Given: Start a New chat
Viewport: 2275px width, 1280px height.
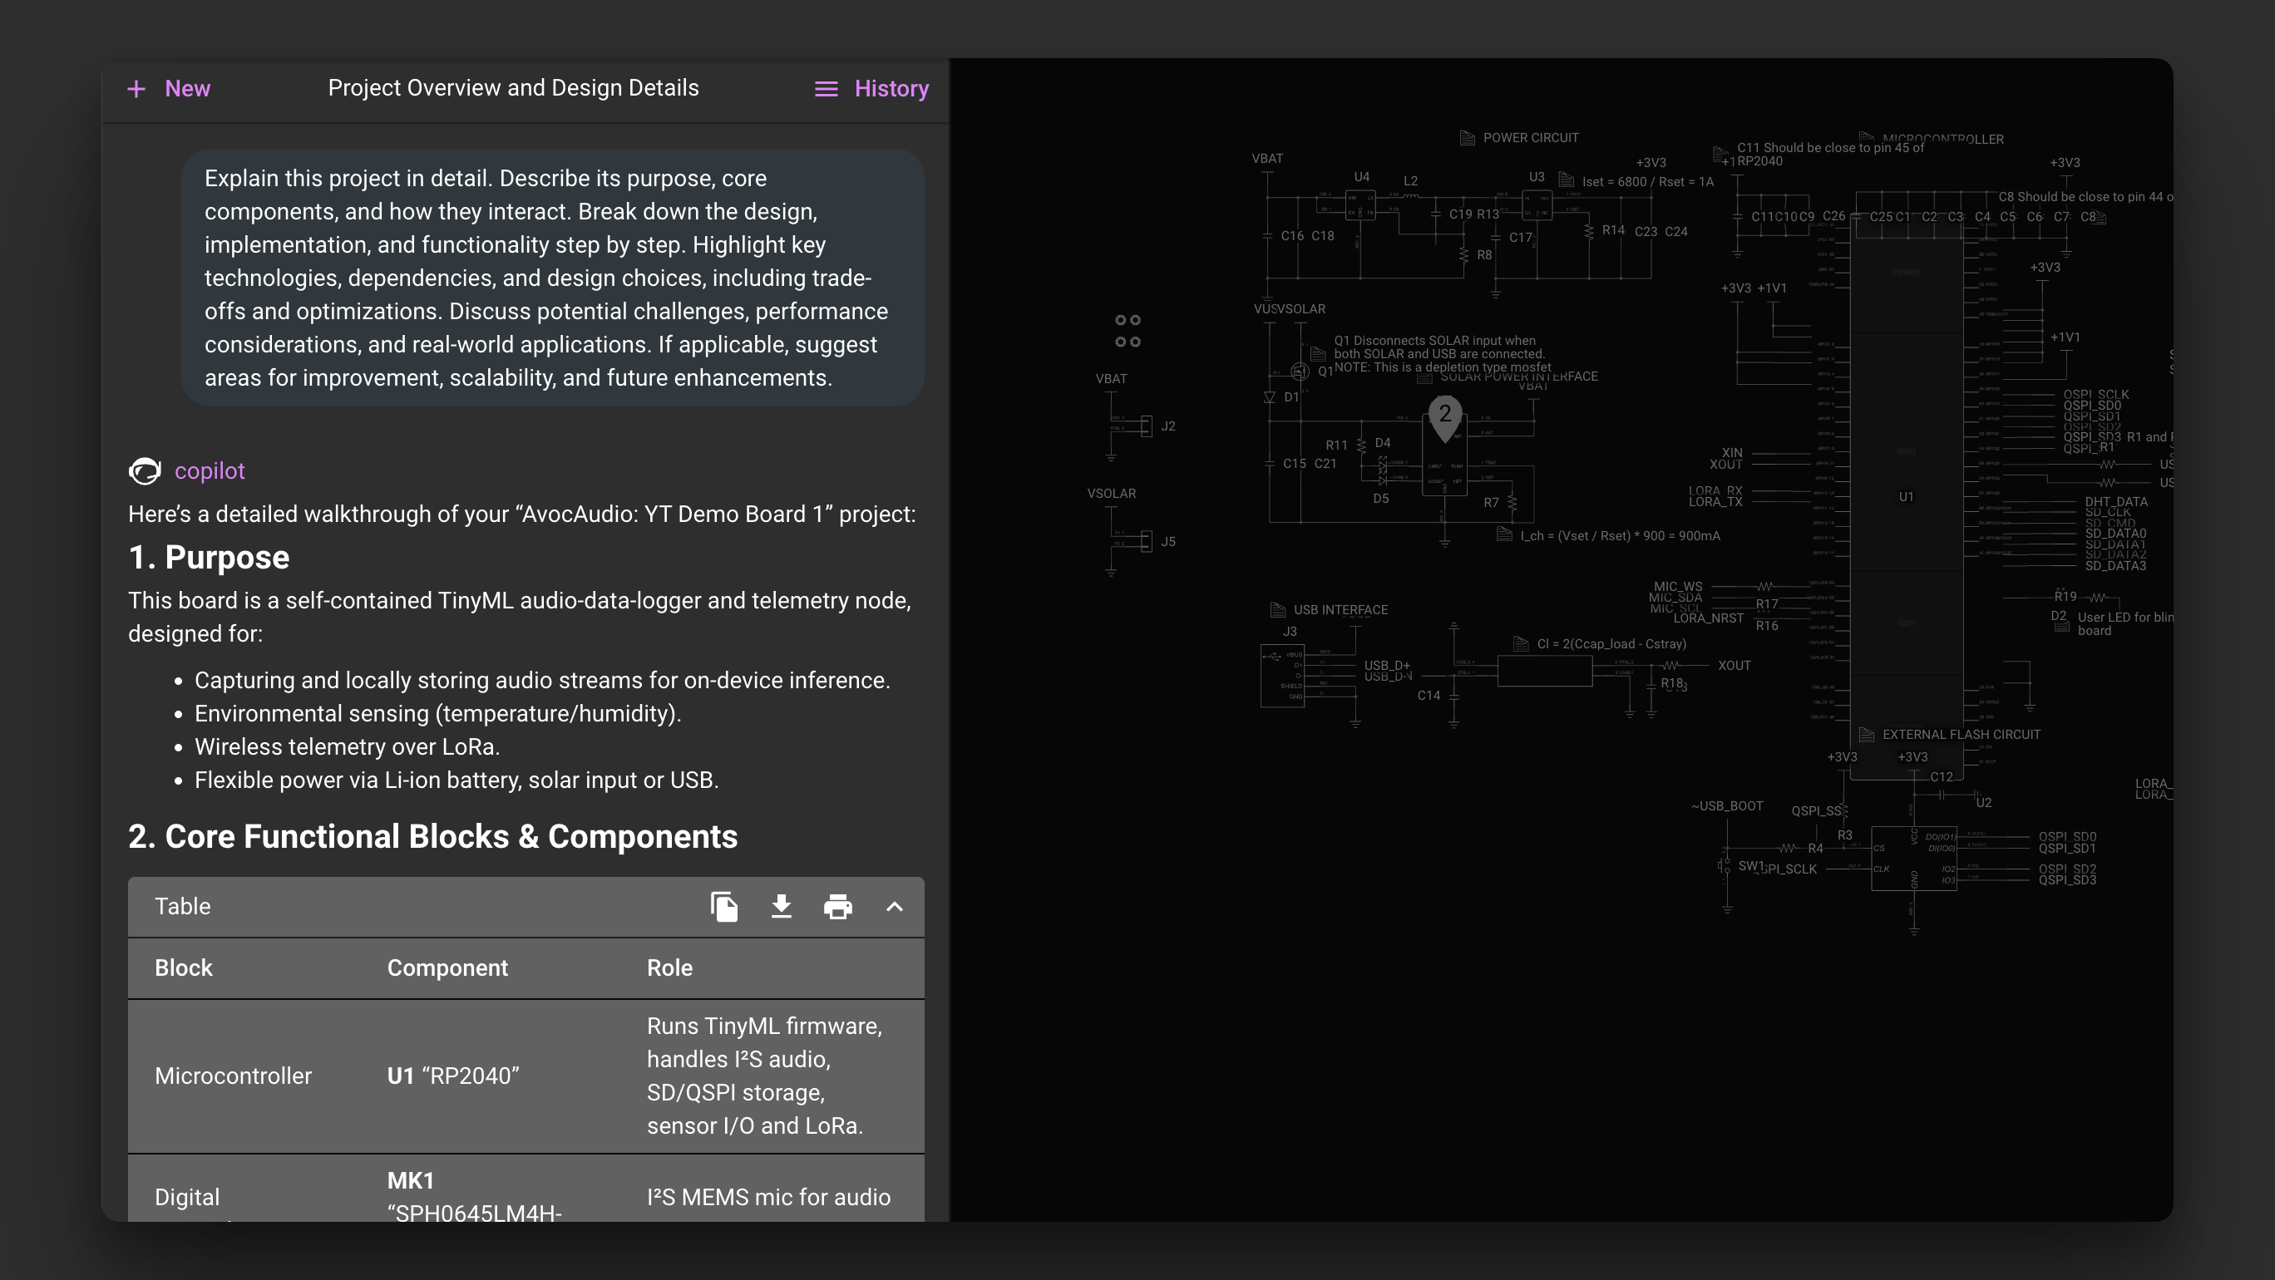Looking at the screenshot, I should point(187,89).
